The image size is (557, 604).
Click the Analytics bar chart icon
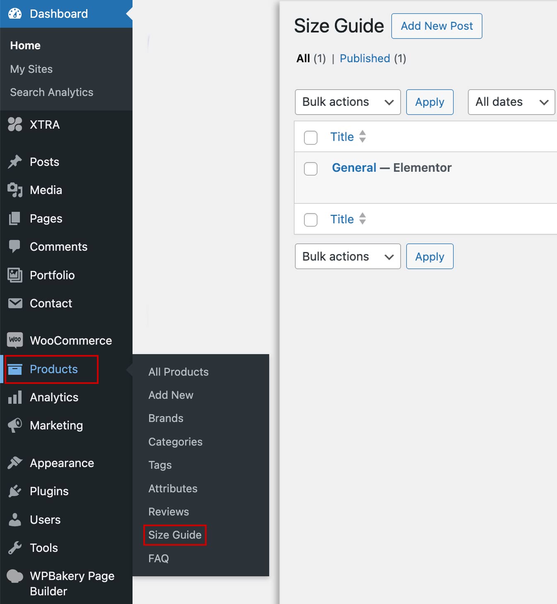[x=15, y=397]
